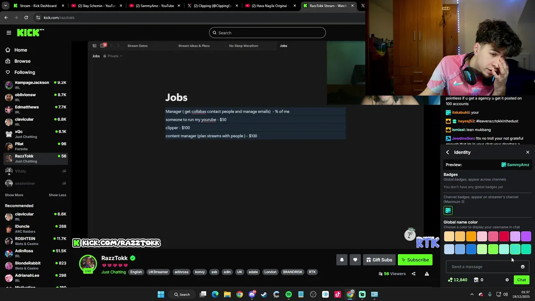Click the Kick logo

tap(31, 33)
